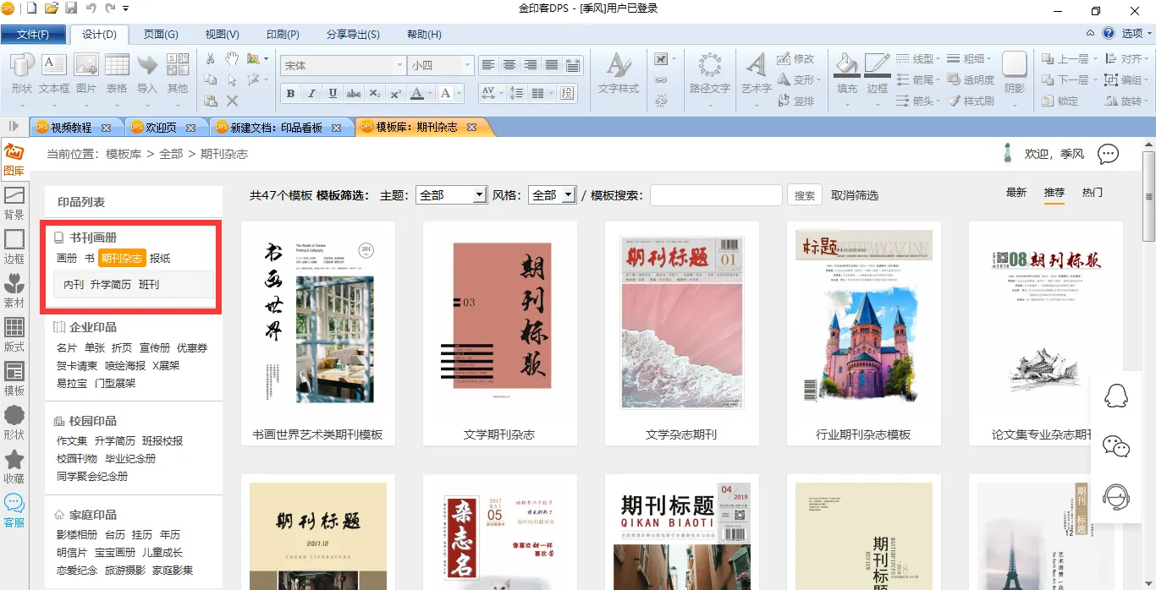Click the 模板搜索 search input field
The image size is (1156, 590).
click(716, 195)
